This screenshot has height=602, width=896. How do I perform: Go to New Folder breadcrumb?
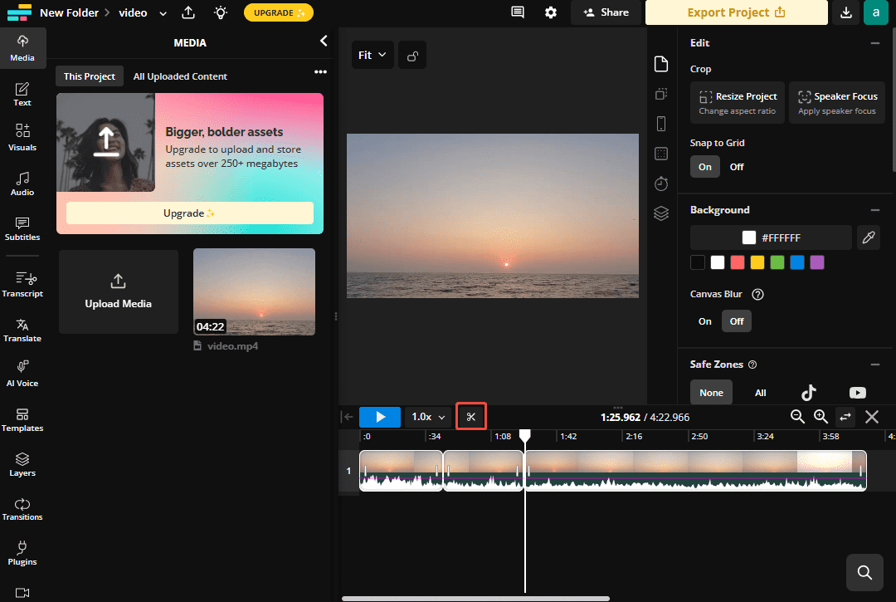69,12
